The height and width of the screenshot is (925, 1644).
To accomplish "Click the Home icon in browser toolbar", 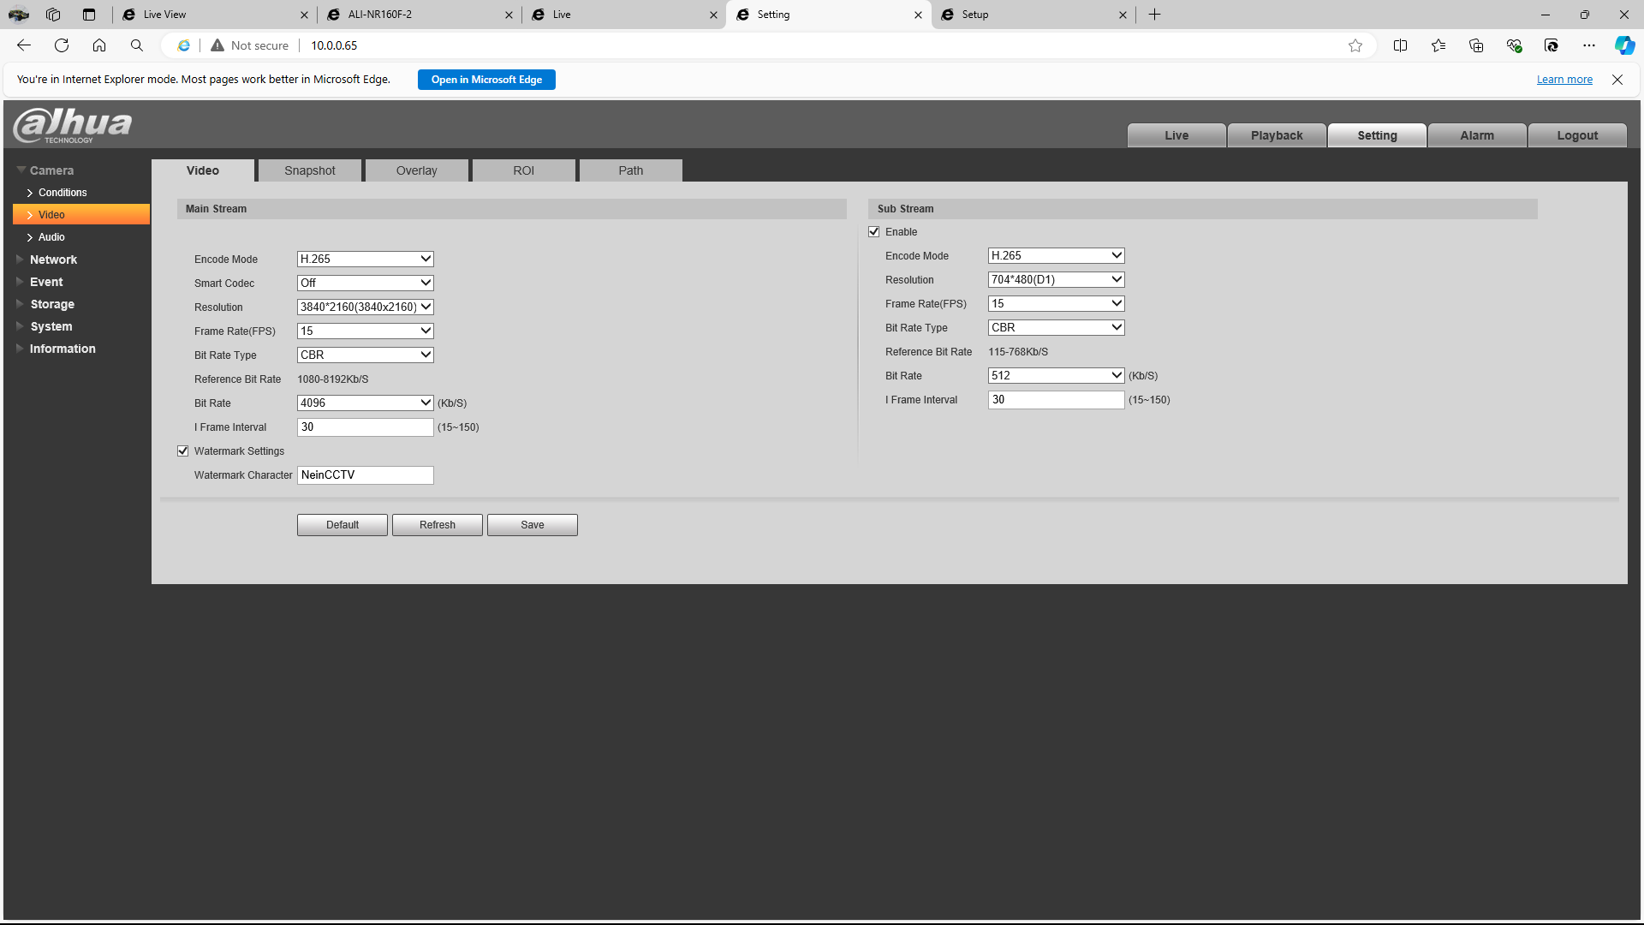I will click(99, 45).
